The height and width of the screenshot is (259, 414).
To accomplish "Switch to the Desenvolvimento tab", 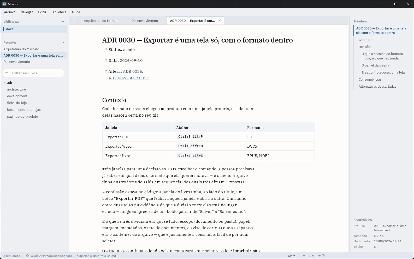I will coord(145,21).
